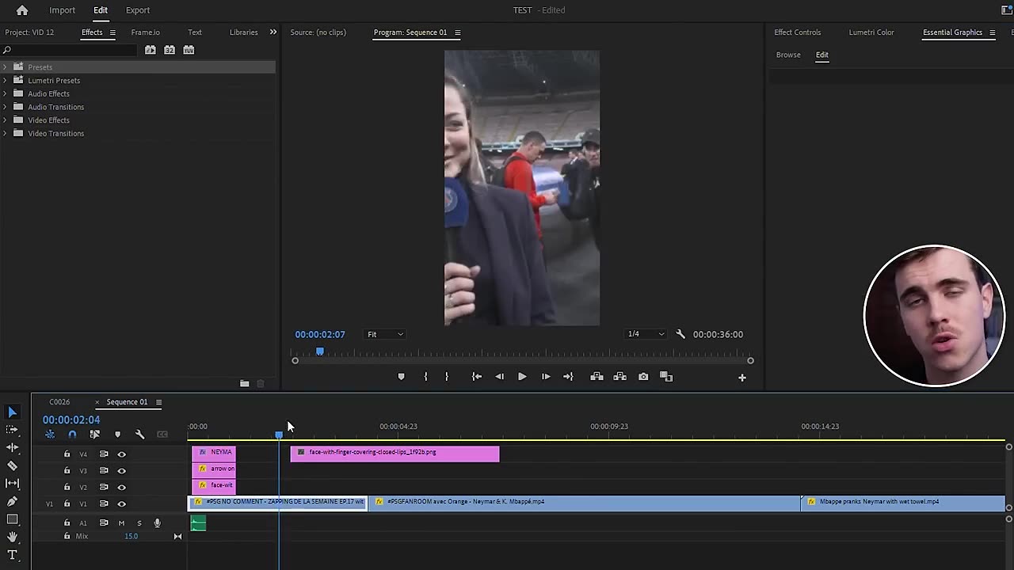
Task: Toggle sync lock on track V2
Action: click(104, 487)
